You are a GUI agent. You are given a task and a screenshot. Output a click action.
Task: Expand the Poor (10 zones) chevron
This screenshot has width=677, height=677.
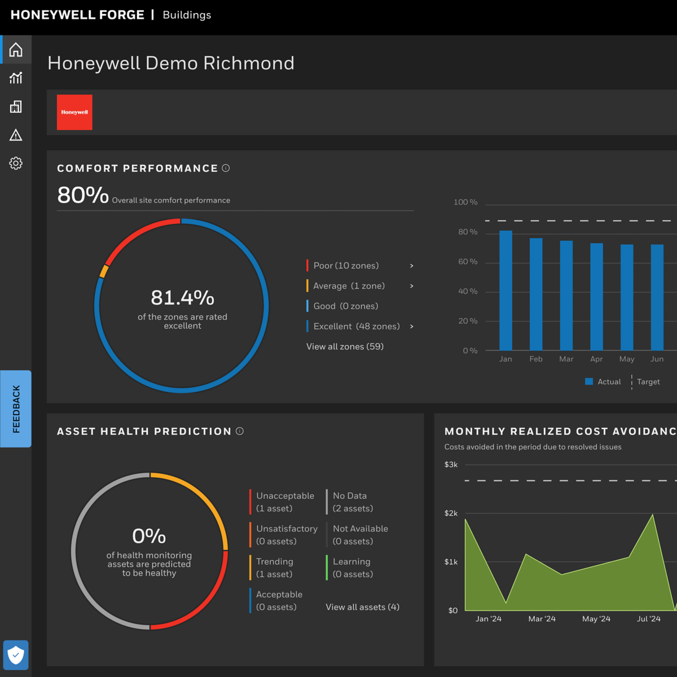click(412, 266)
